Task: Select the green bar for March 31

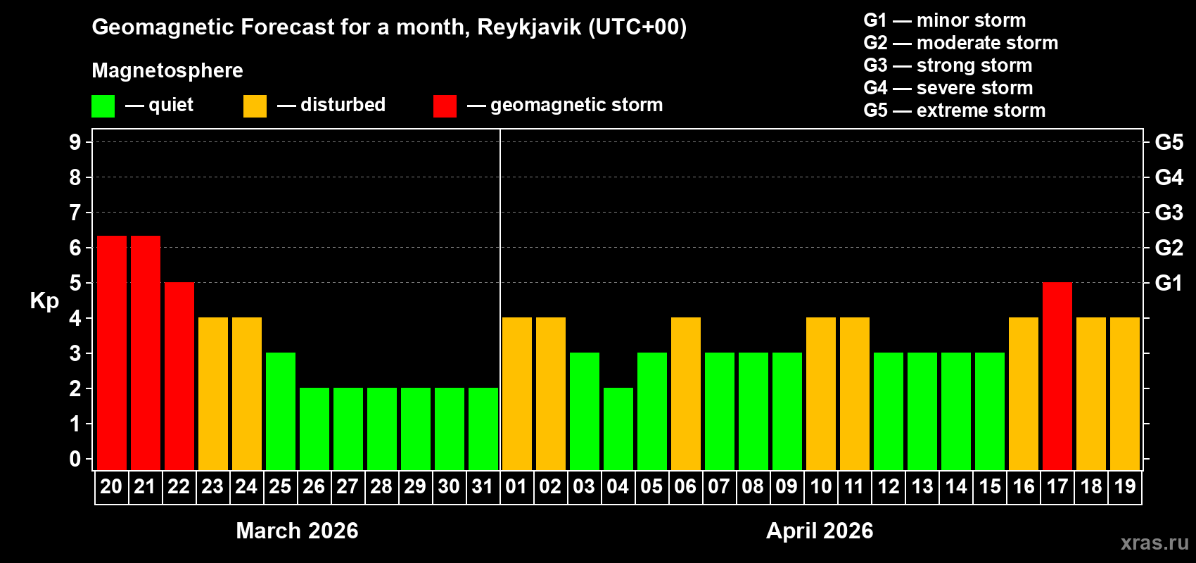Action: click(x=483, y=429)
